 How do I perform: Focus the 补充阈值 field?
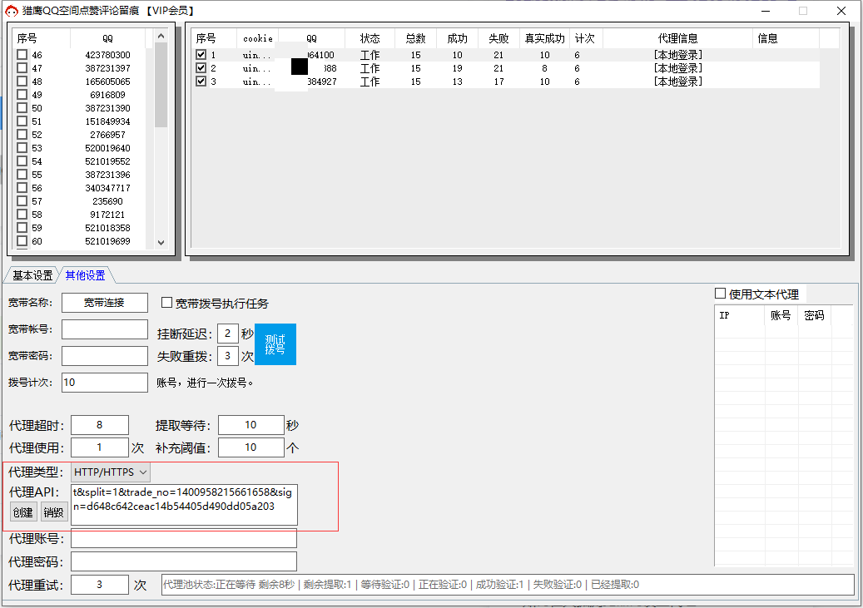coord(251,447)
